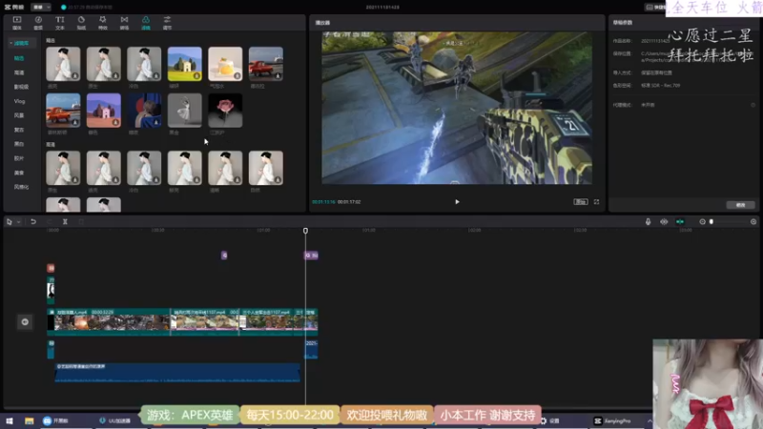Start voiceover recording with the microphone icon
Image resolution: width=763 pixels, height=429 pixels.
(x=649, y=222)
